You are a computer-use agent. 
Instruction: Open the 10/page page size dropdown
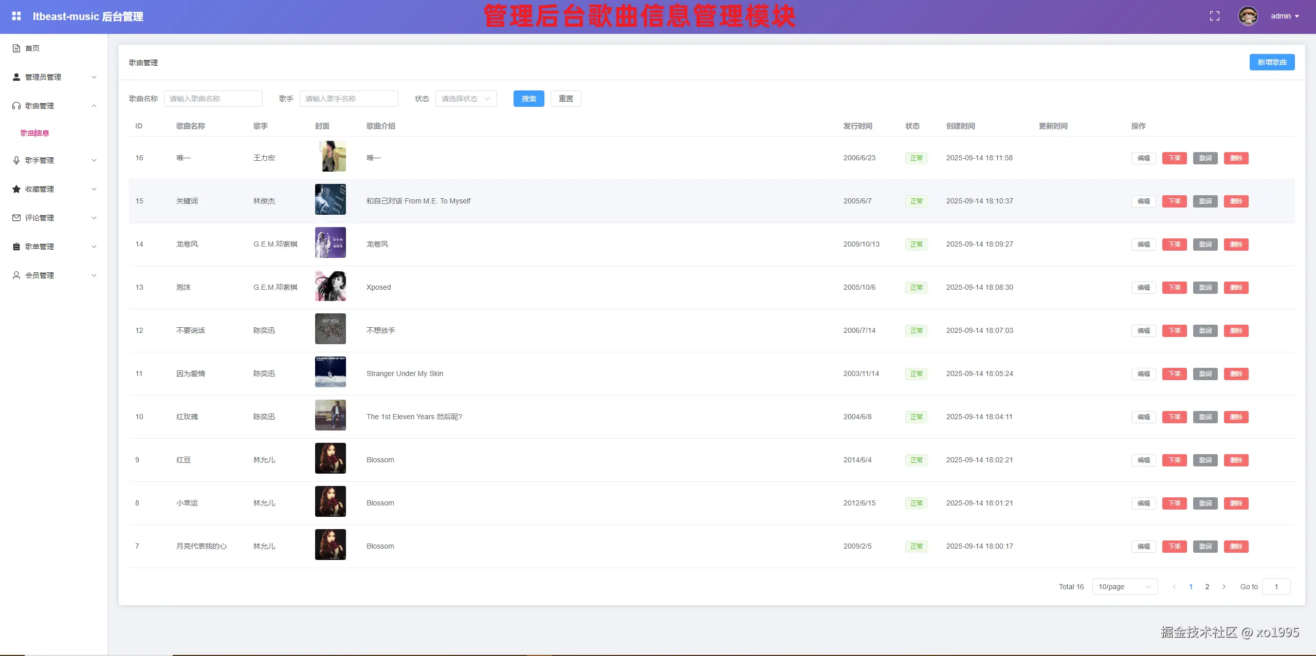(x=1124, y=587)
